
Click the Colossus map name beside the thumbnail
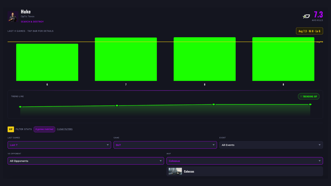click(x=189, y=172)
